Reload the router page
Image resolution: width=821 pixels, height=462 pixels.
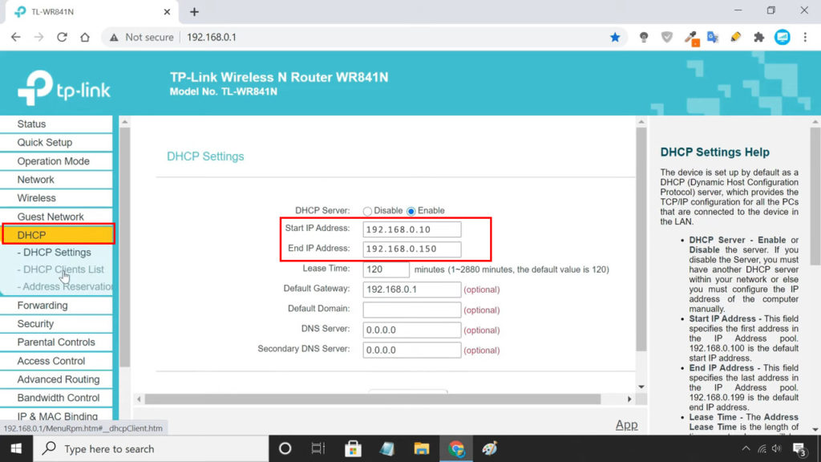pyautogui.click(x=62, y=37)
